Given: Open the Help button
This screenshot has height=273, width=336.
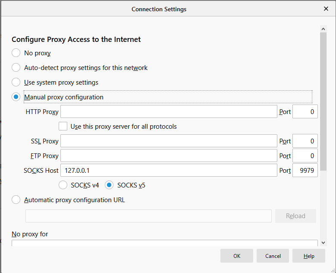Looking at the screenshot, I should tap(309, 256).
